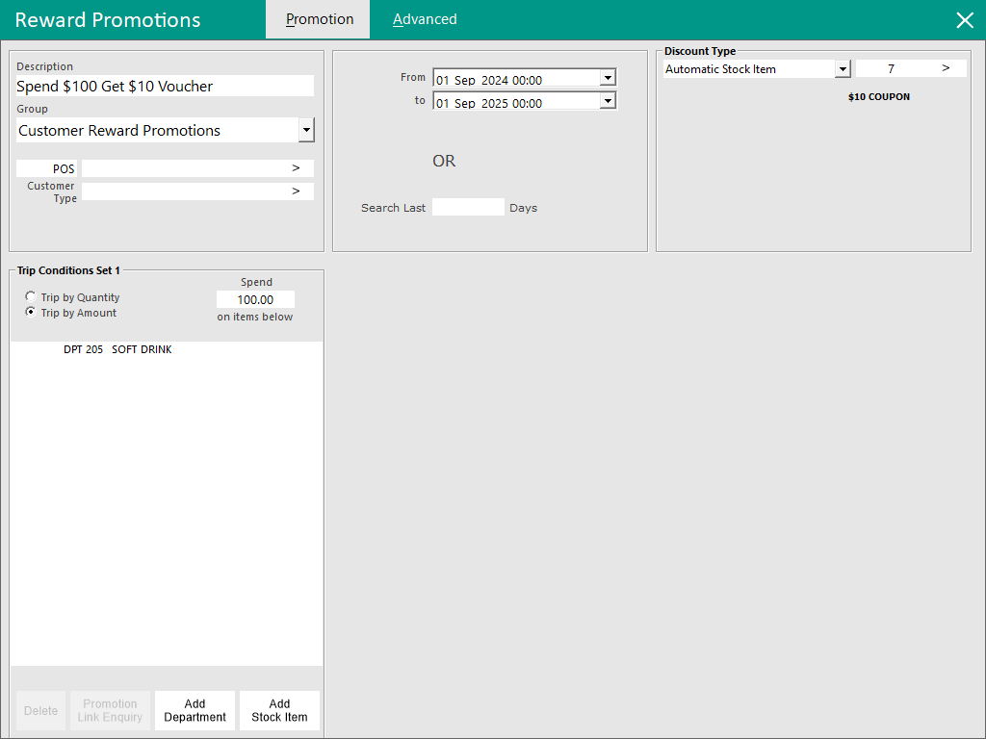Viewport: 986px width, 739px height.
Task: Click the Search Last days field
Action: 468,207
